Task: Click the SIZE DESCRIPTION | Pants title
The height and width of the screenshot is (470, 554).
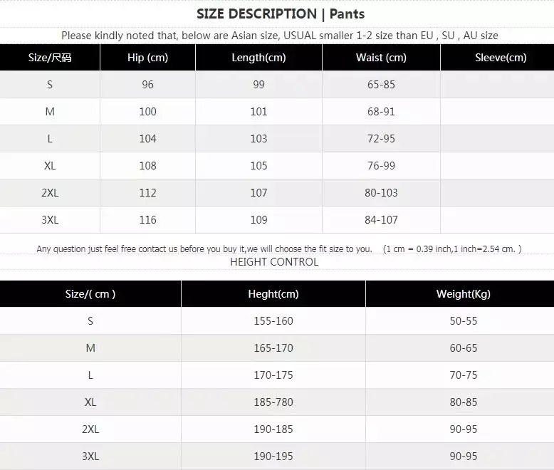Action: pyautogui.click(x=281, y=14)
